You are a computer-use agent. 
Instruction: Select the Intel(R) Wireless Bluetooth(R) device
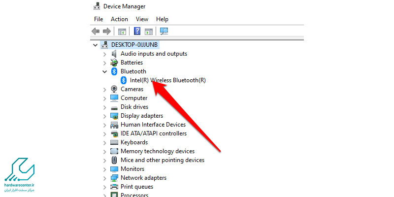168,80
